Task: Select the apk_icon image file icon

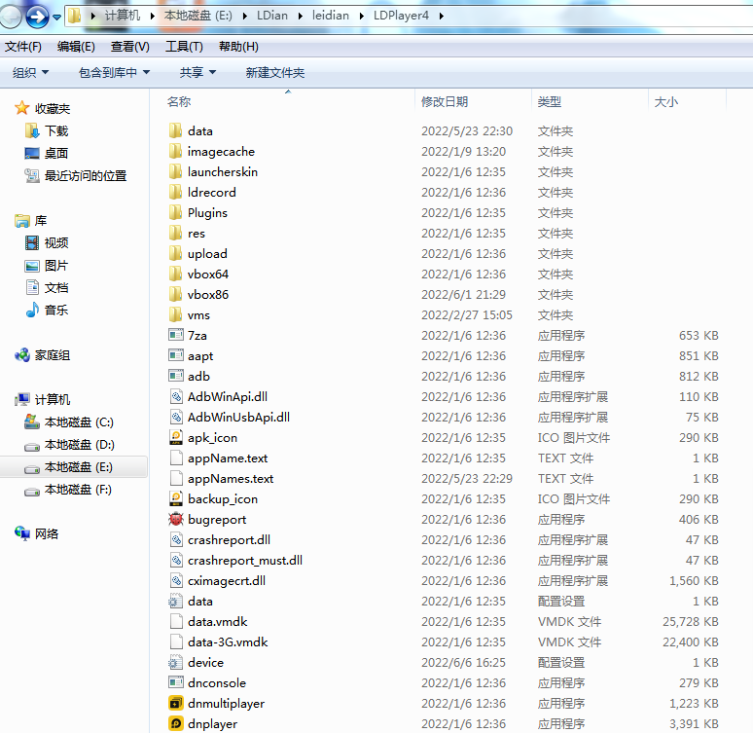Action: (x=176, y=437)
